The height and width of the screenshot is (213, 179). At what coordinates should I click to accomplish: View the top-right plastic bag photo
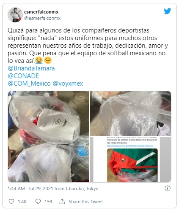coord(130,113)
